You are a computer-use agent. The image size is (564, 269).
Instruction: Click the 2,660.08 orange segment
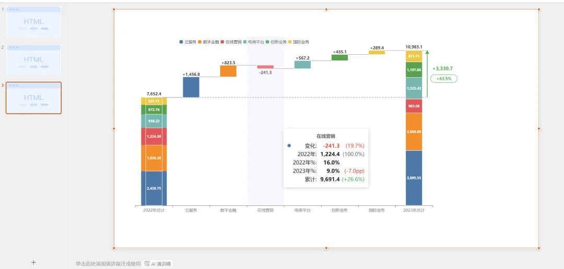414,132
